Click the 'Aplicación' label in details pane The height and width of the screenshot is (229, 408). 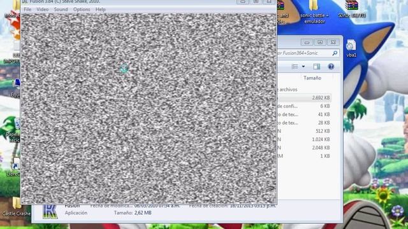(76, 212)
